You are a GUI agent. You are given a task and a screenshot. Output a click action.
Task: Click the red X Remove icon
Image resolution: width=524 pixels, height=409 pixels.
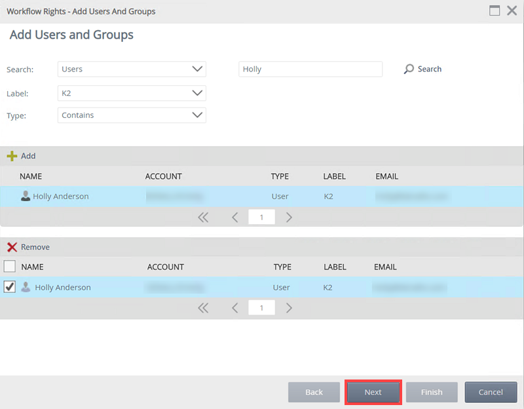click(12, 247)
